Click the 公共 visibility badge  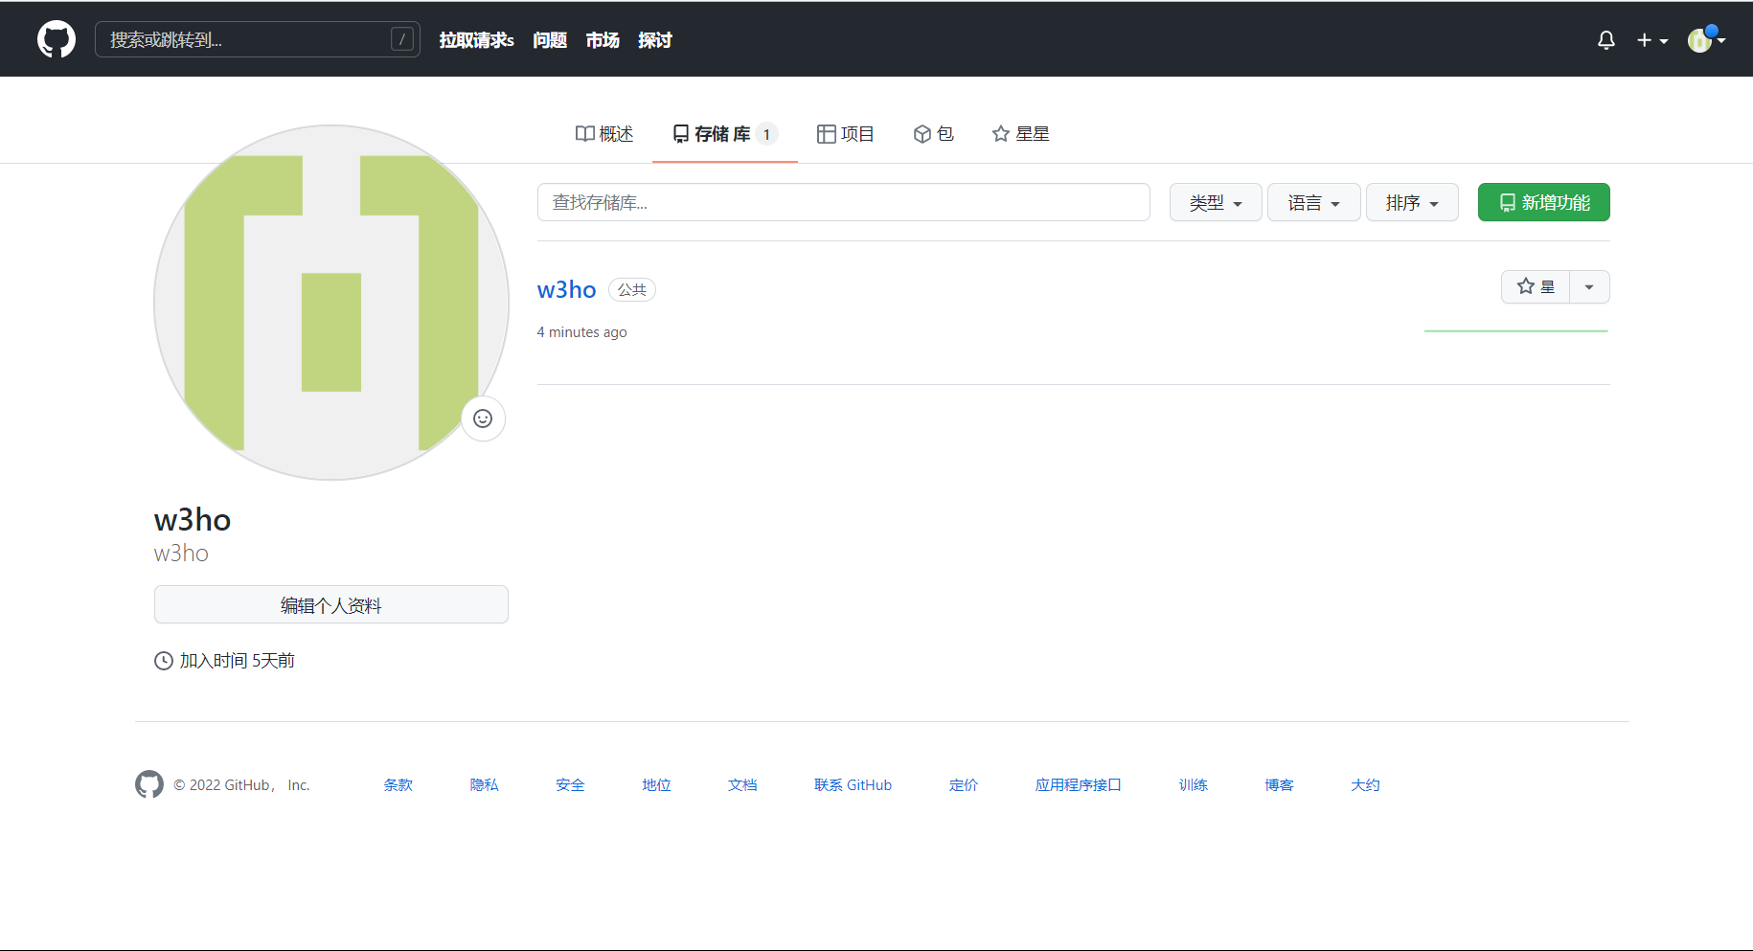pos(632,290)
